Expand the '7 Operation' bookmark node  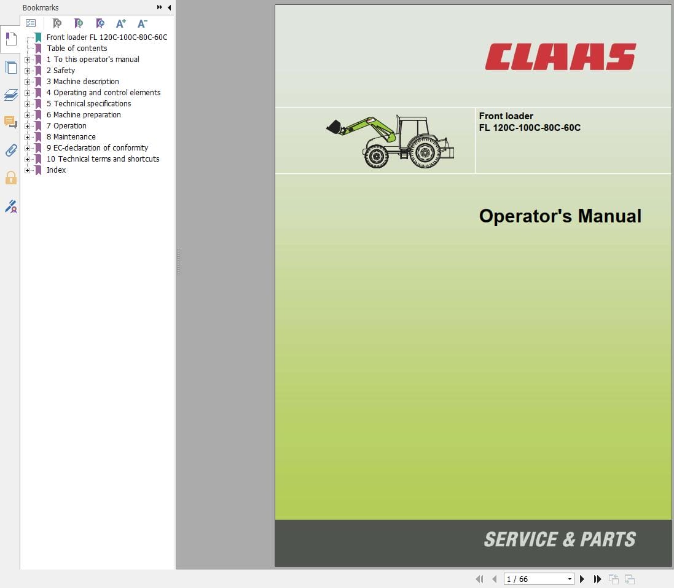[28, 126]
